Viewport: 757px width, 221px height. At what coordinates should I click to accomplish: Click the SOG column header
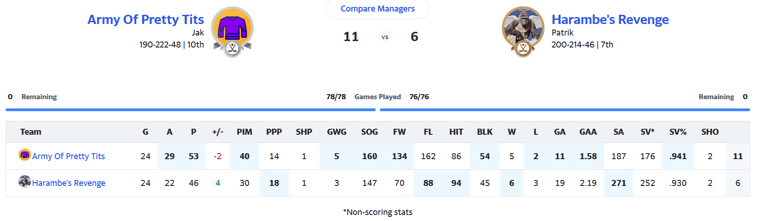(369, 132)
